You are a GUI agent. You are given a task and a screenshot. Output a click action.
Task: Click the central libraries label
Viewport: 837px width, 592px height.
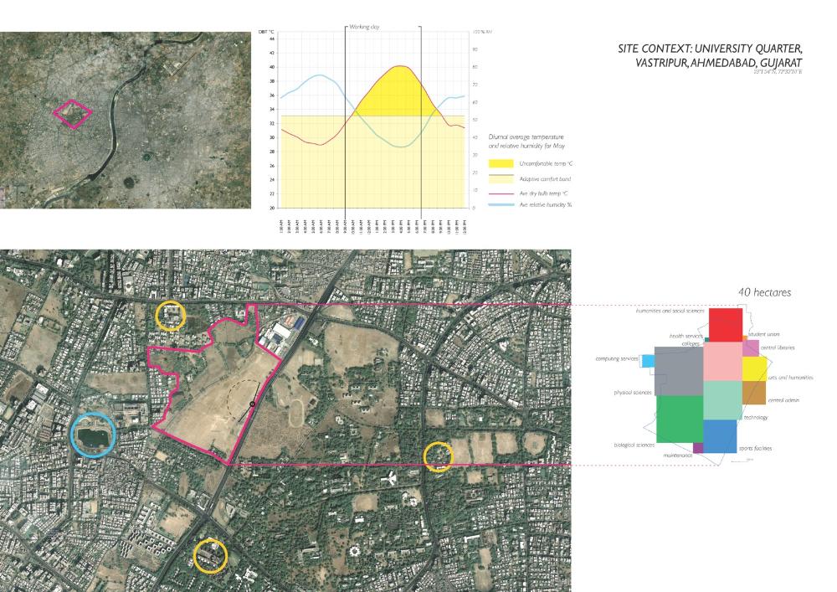click(x=778, y=347)
